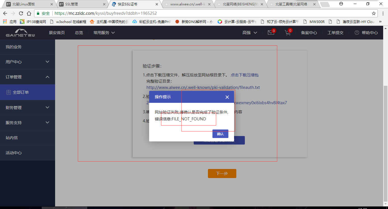Open the 彩虹云主机 bookmark
Screen dimensions: 388x209
(152, 22)
